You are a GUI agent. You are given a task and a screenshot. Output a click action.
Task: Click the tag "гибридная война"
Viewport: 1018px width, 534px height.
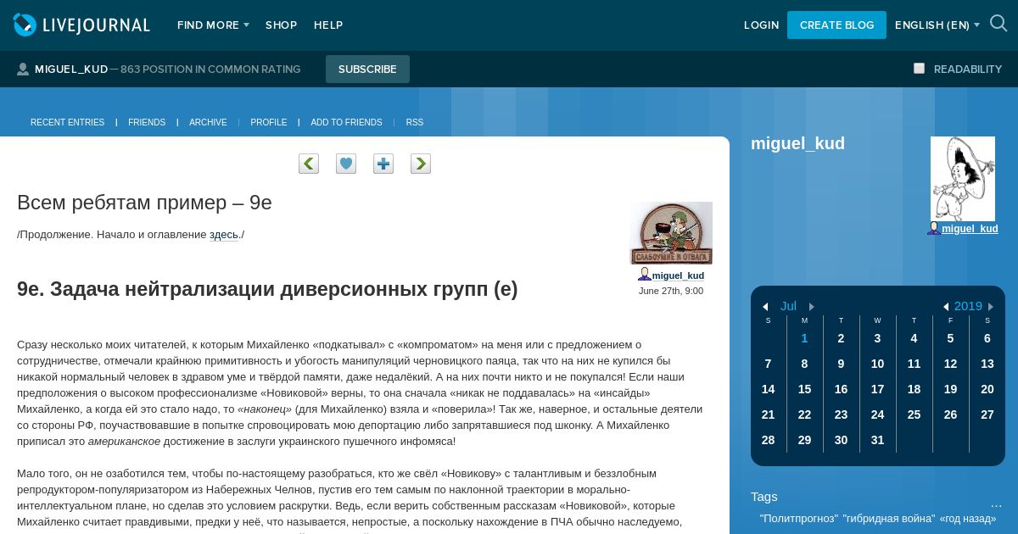coord(888,519)
